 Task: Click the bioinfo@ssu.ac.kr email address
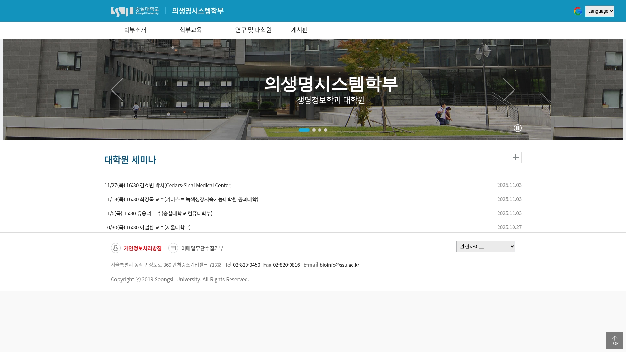pos(339,265)
